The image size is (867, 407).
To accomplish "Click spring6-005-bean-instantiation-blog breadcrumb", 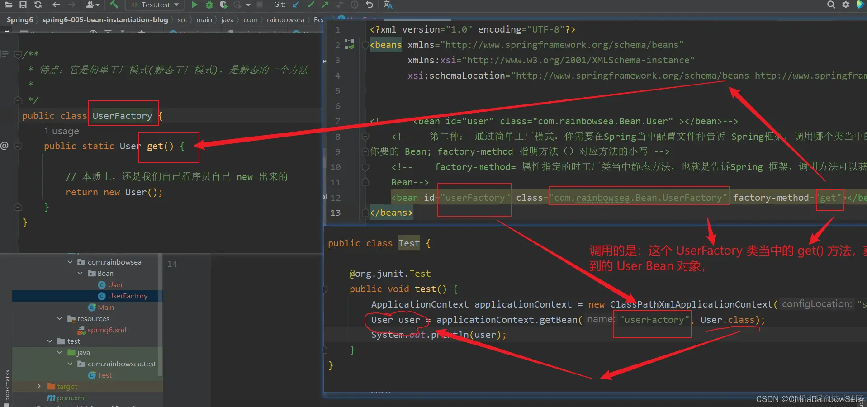I will click(105, 19).
